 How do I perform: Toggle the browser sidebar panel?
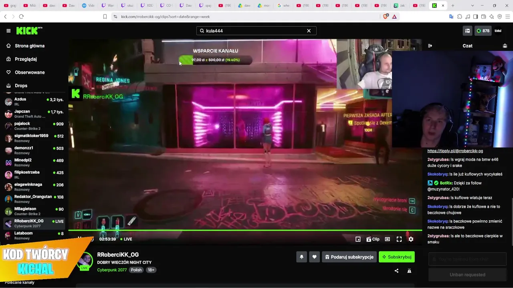pyautogui.click(x=475, y=16)
